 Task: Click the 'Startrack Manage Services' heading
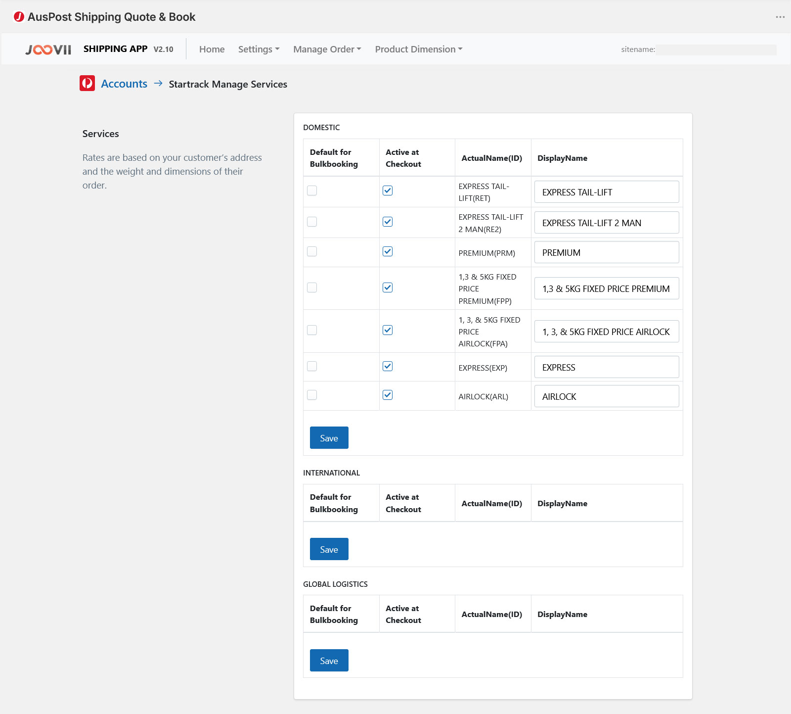228,84
